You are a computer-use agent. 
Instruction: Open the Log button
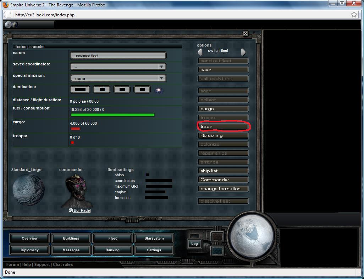pos(194,244)
